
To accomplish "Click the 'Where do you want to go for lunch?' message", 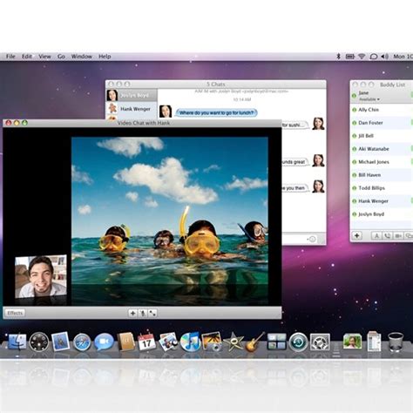I will pyautogui.click(x=216, y=112).
